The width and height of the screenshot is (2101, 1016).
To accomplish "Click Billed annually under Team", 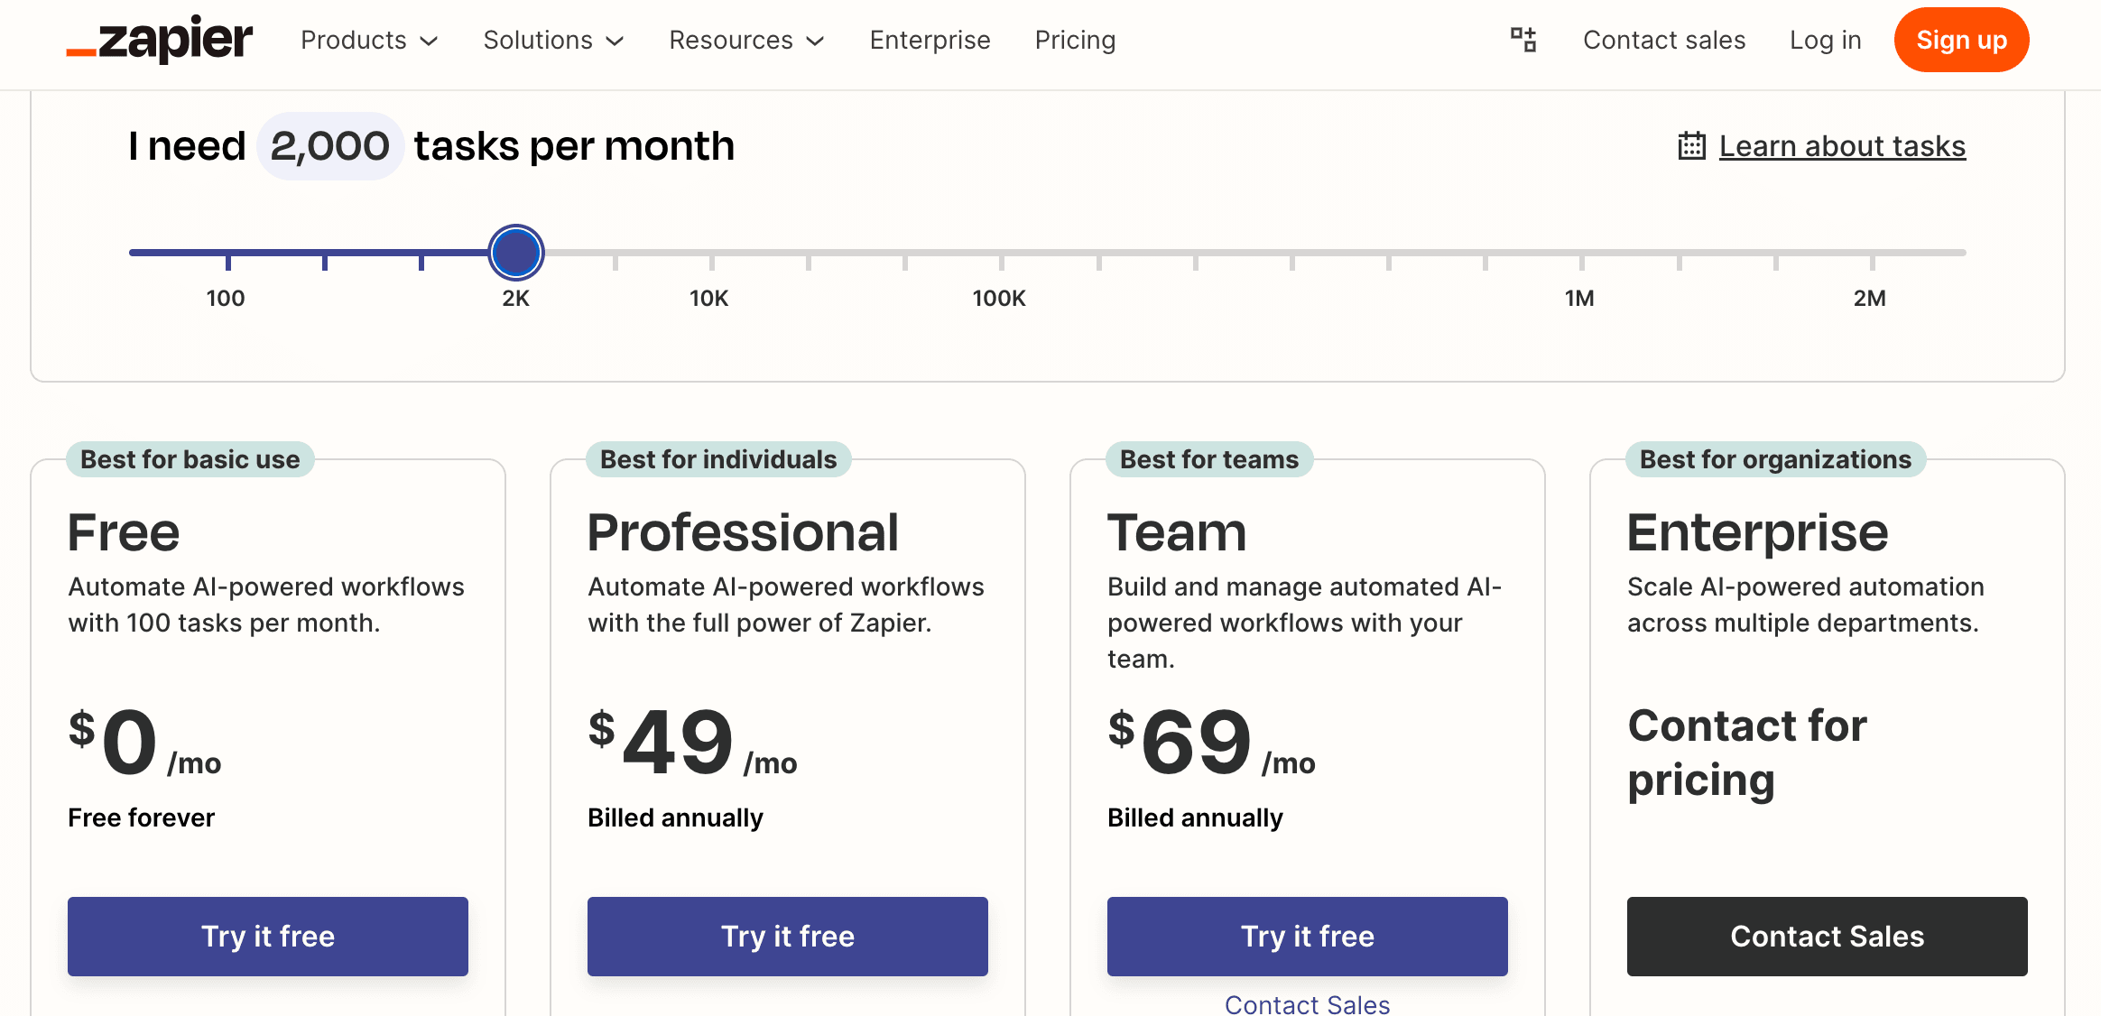I will point(1195,817).
